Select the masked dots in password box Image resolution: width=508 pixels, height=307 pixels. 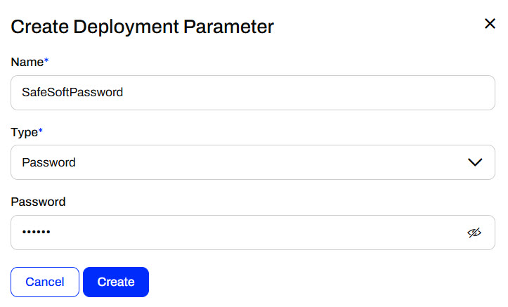click(36, 232)
